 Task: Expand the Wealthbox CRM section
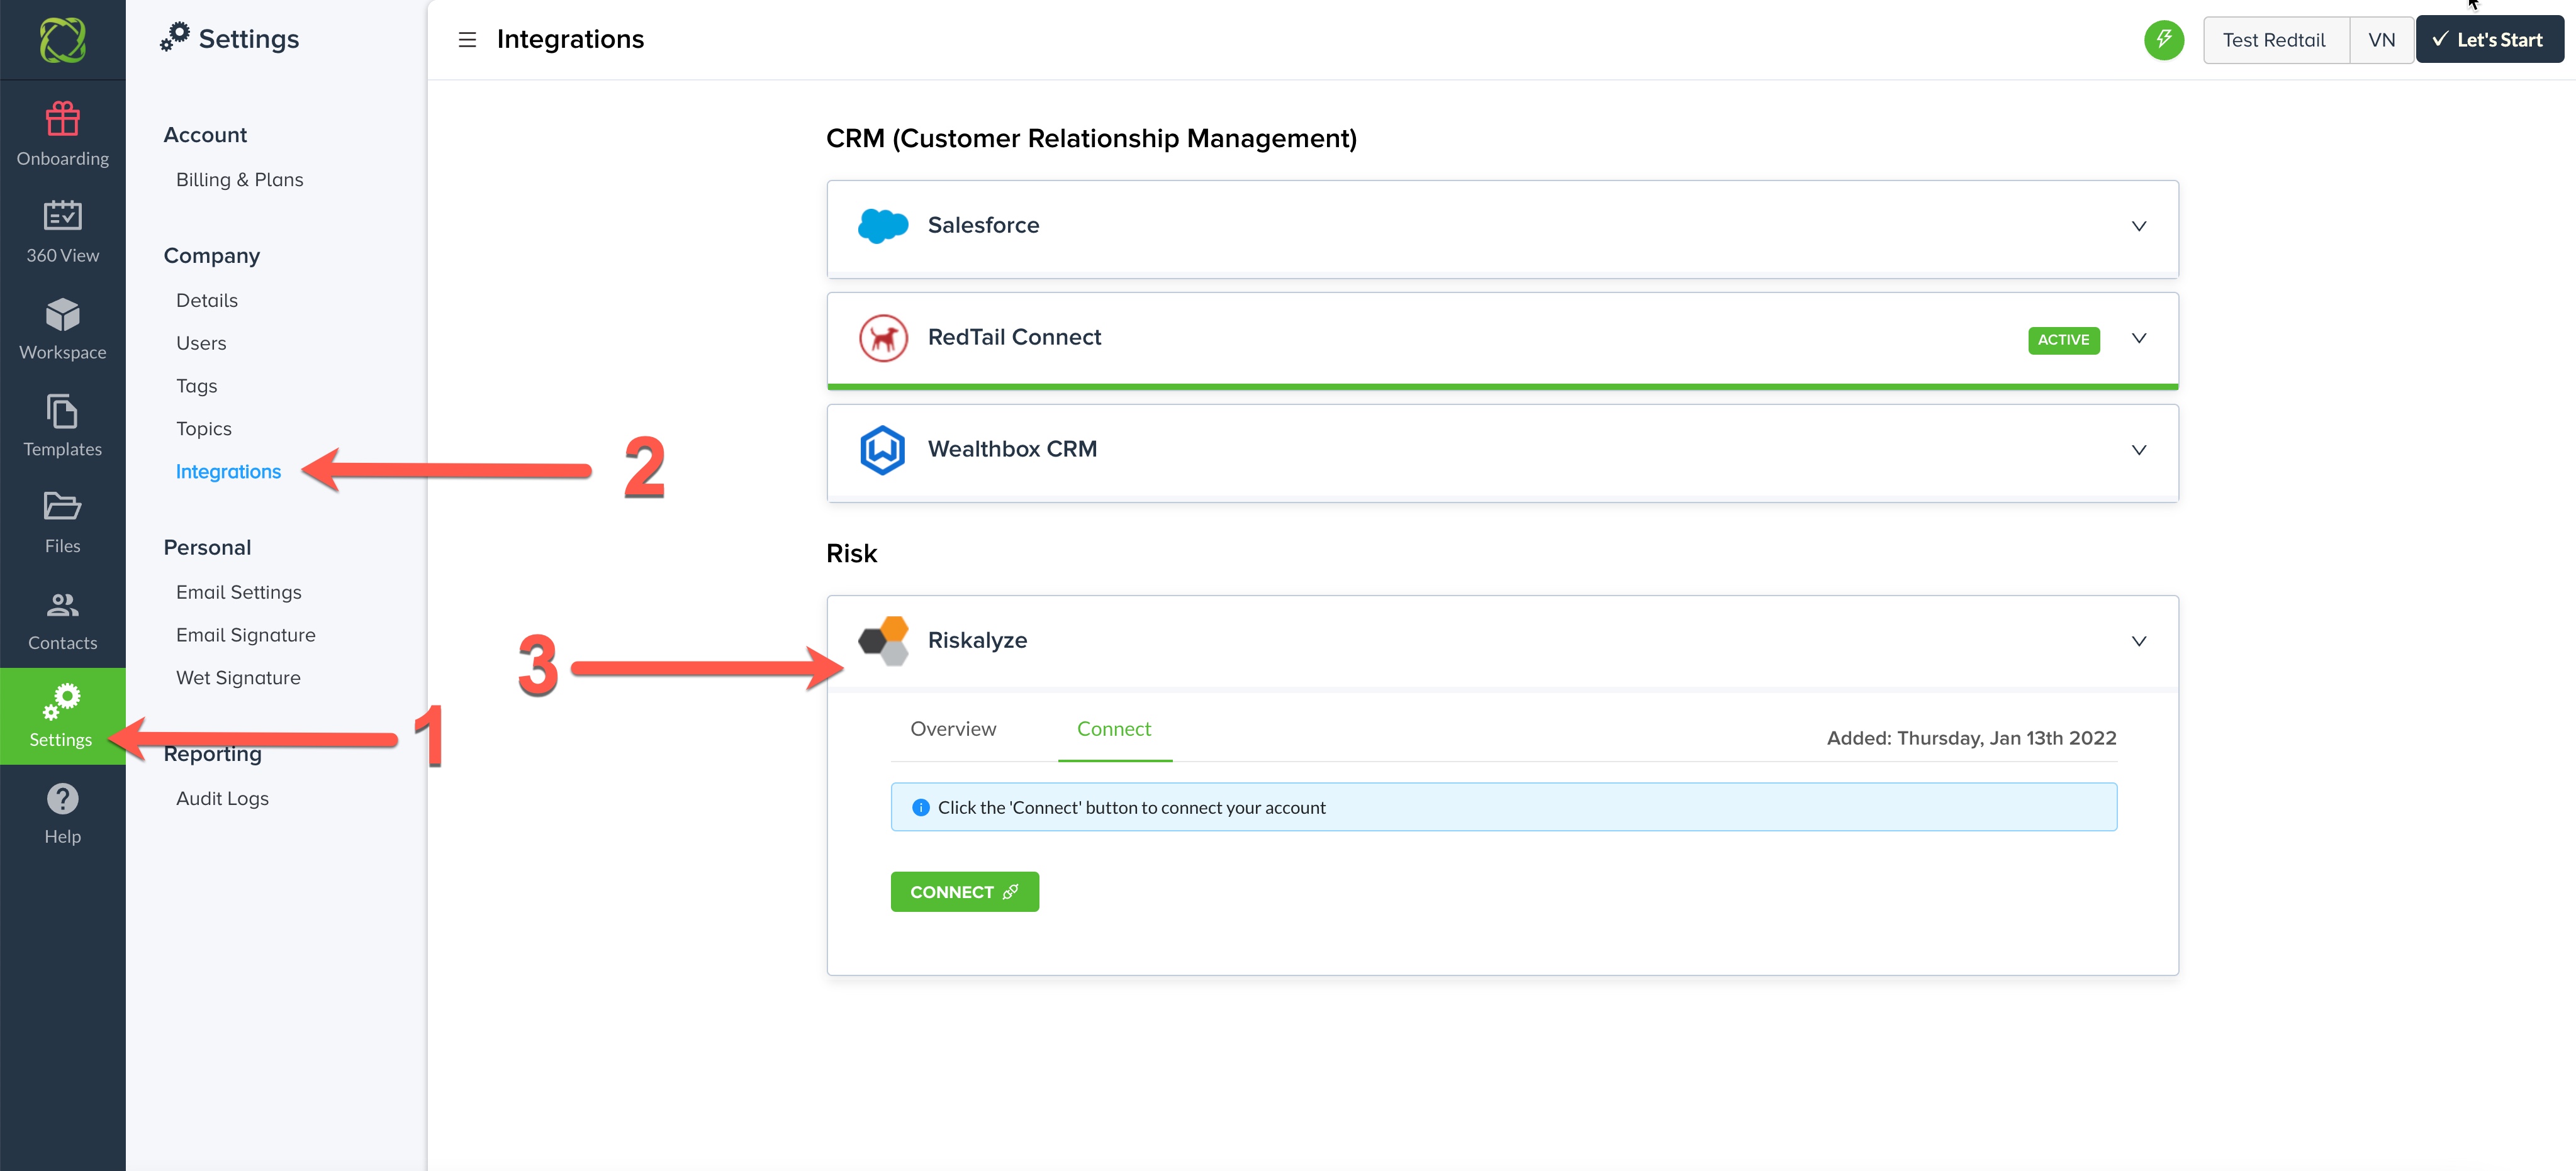[2138, 450]
